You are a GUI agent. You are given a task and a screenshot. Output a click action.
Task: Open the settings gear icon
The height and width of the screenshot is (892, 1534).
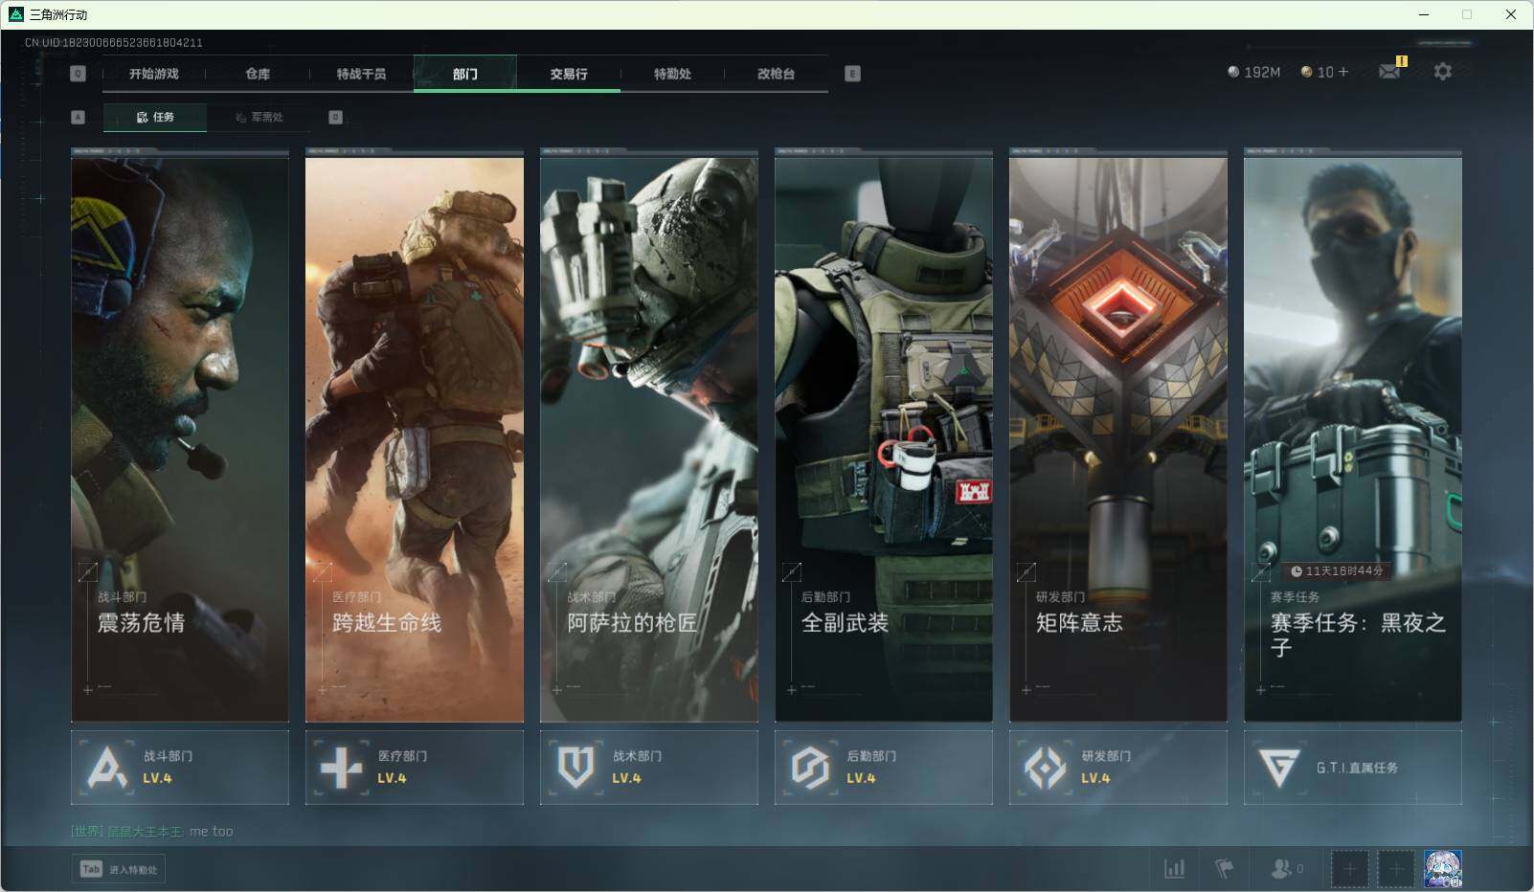click(x=1442, y=72)
